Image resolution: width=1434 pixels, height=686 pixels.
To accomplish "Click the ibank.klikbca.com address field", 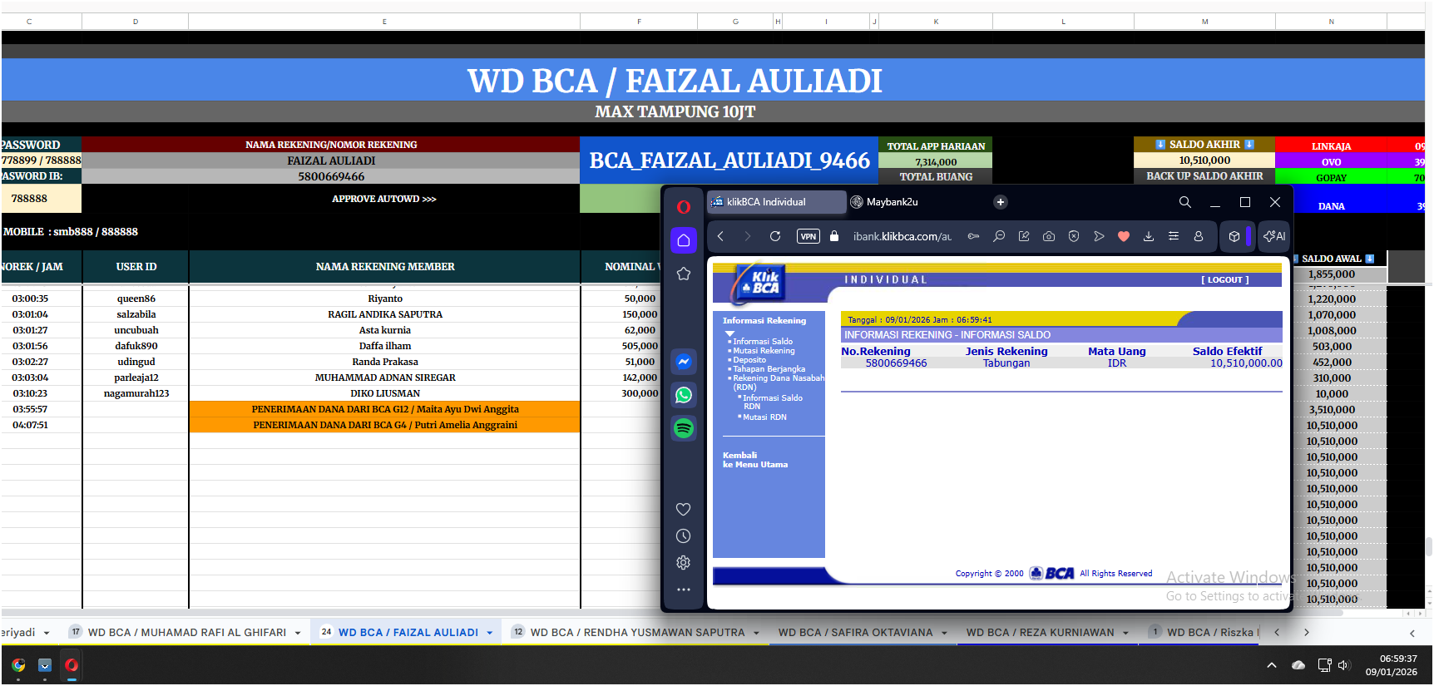I will 902,236.
